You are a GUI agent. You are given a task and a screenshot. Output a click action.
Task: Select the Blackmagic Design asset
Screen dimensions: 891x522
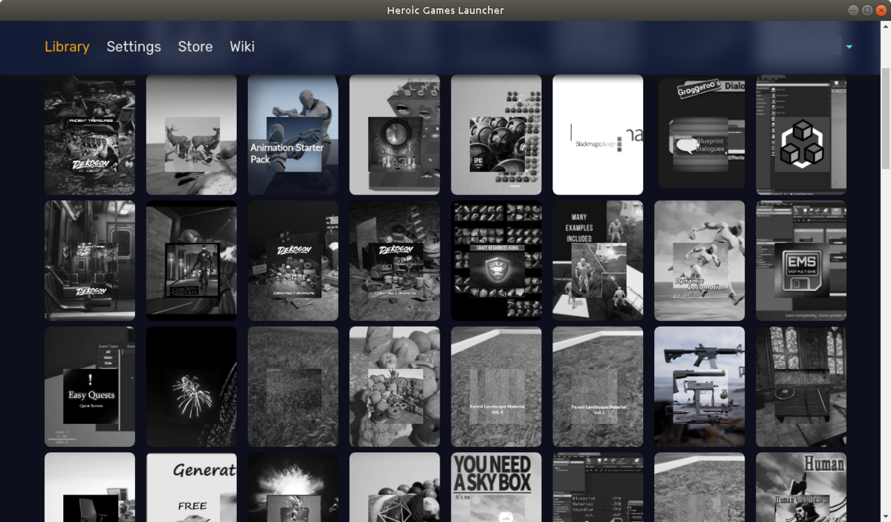coord(598,134)
